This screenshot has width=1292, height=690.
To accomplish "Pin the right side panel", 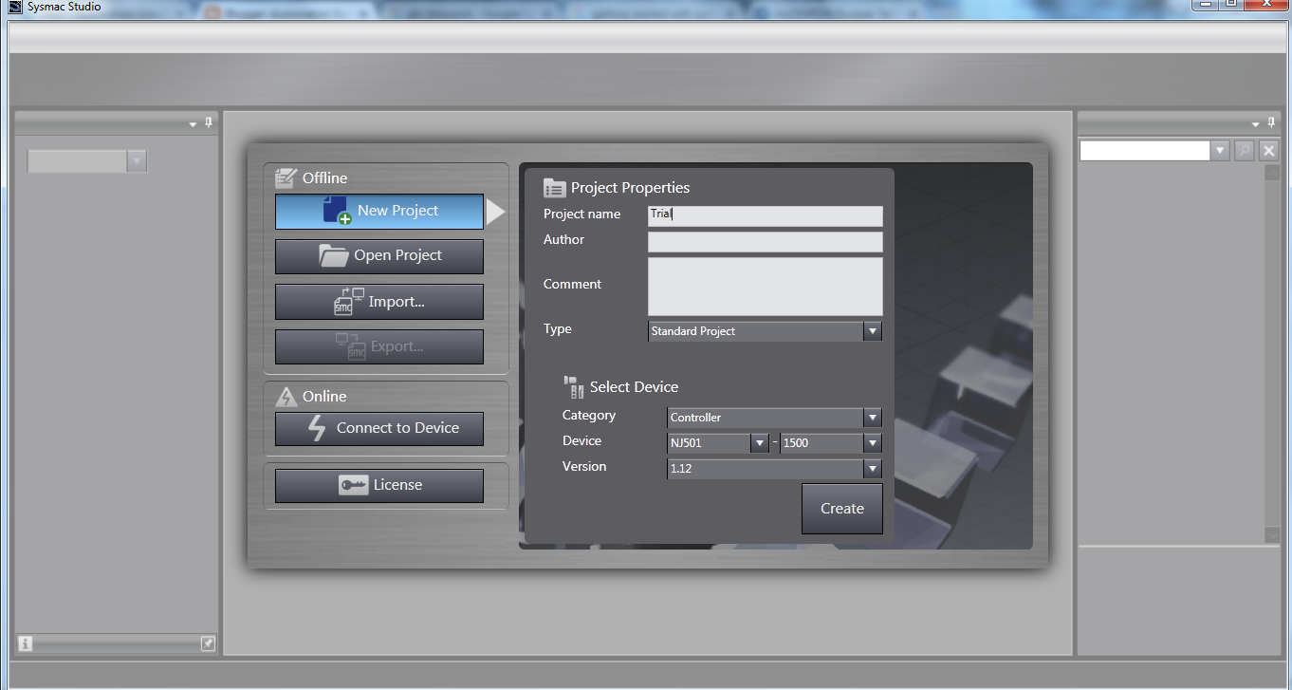I will [1271, 122].
